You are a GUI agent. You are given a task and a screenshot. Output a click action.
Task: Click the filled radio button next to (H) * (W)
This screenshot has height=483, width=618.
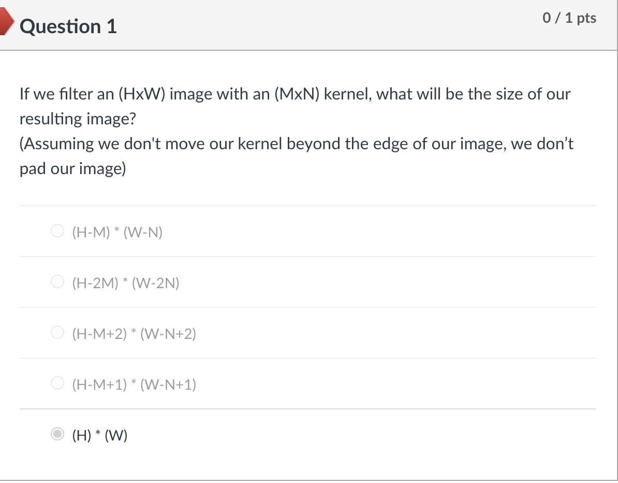tap(57, 434)
